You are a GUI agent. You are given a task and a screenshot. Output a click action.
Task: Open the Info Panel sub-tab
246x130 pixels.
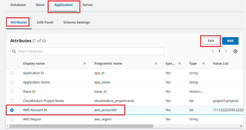(45, 22)
